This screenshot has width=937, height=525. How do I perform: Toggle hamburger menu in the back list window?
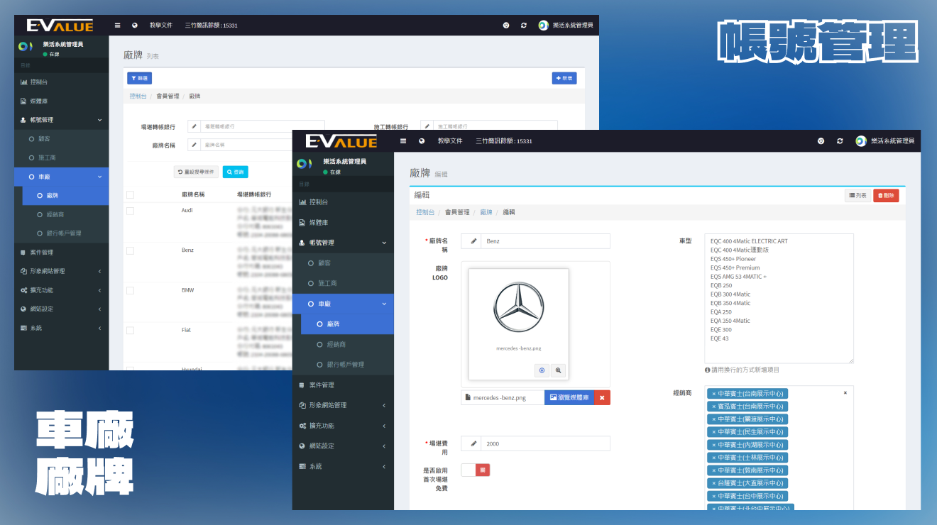(117, 25)
